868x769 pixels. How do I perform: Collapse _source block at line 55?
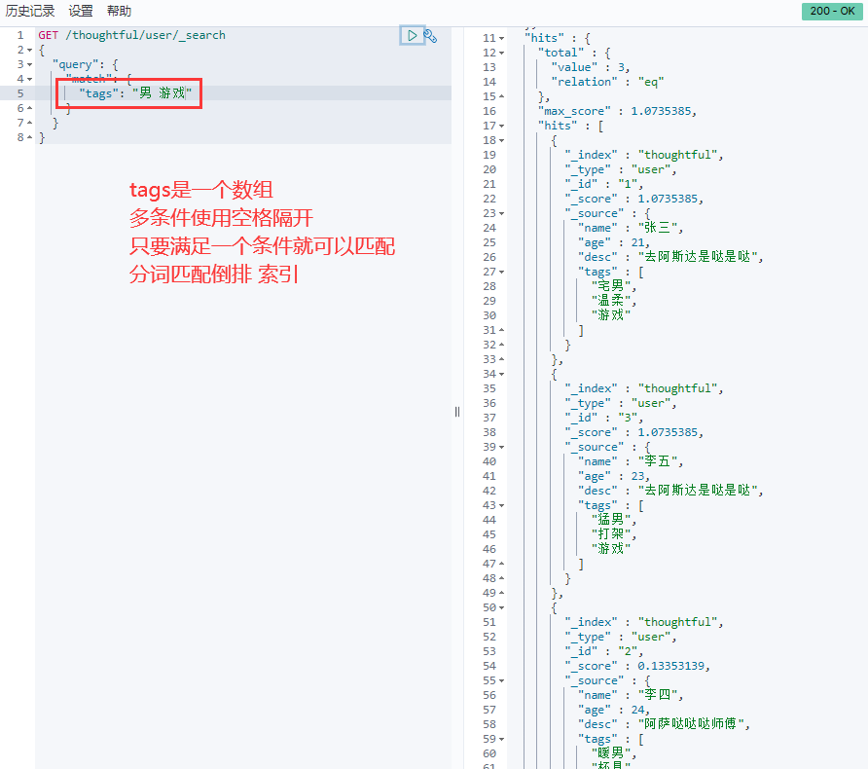pyautogui.click(x=501, y=681)
